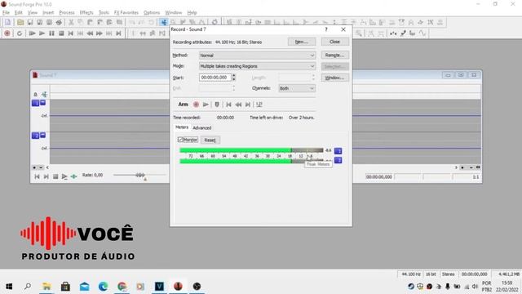Open the Help menu
Viewport: 522px width, 294px height.
pos(192,13)
